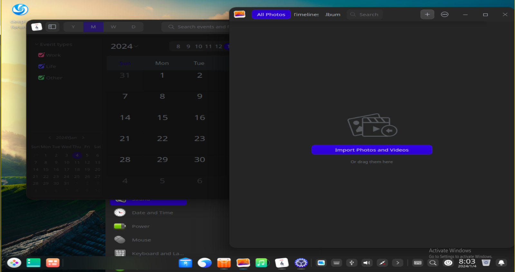Uncheck the Work event type

click(41, 55)
